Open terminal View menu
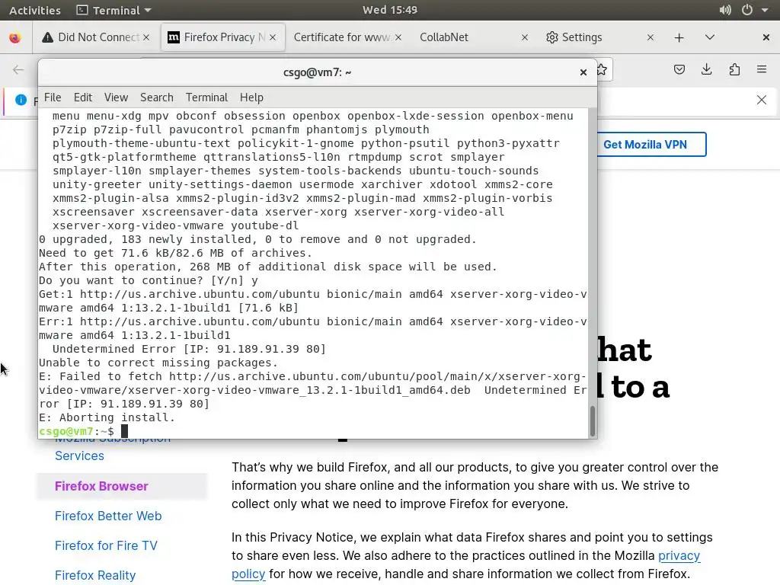Viewport: 780px width, 585px height. (116, 97)
